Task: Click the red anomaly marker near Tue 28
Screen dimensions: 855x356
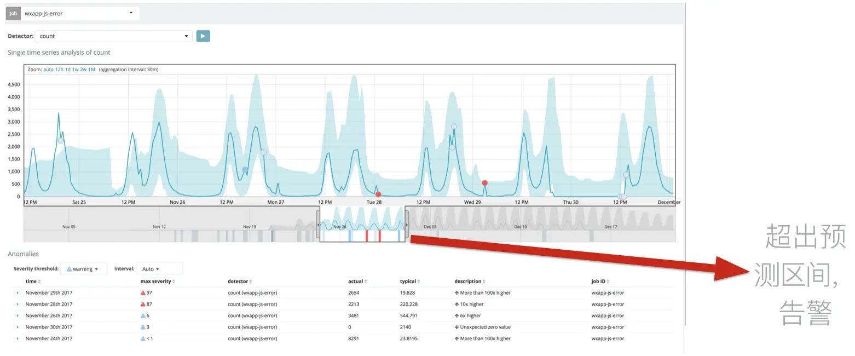Action: coord(378,194)
